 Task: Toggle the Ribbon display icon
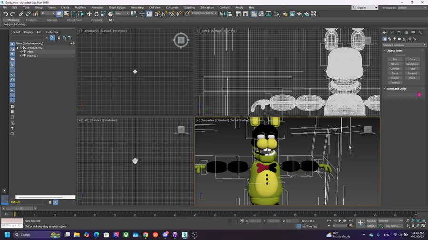click(x=254, y=14)
